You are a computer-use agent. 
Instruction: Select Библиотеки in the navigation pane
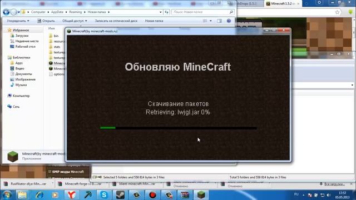pos(21,58)
